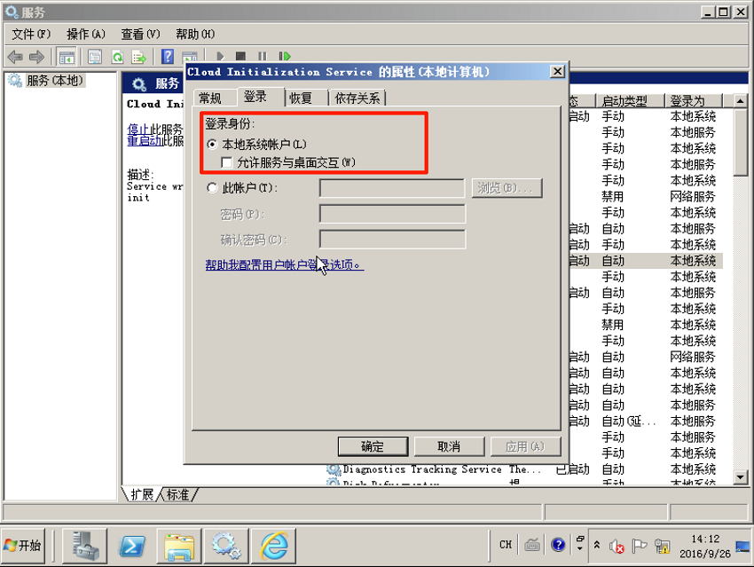Open the Properties toolbar icon

(x=95, y=57)
